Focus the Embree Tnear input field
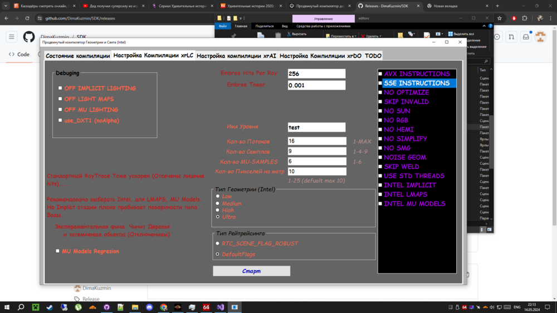Viewport: 557px width, 313px height. [316, 85]
